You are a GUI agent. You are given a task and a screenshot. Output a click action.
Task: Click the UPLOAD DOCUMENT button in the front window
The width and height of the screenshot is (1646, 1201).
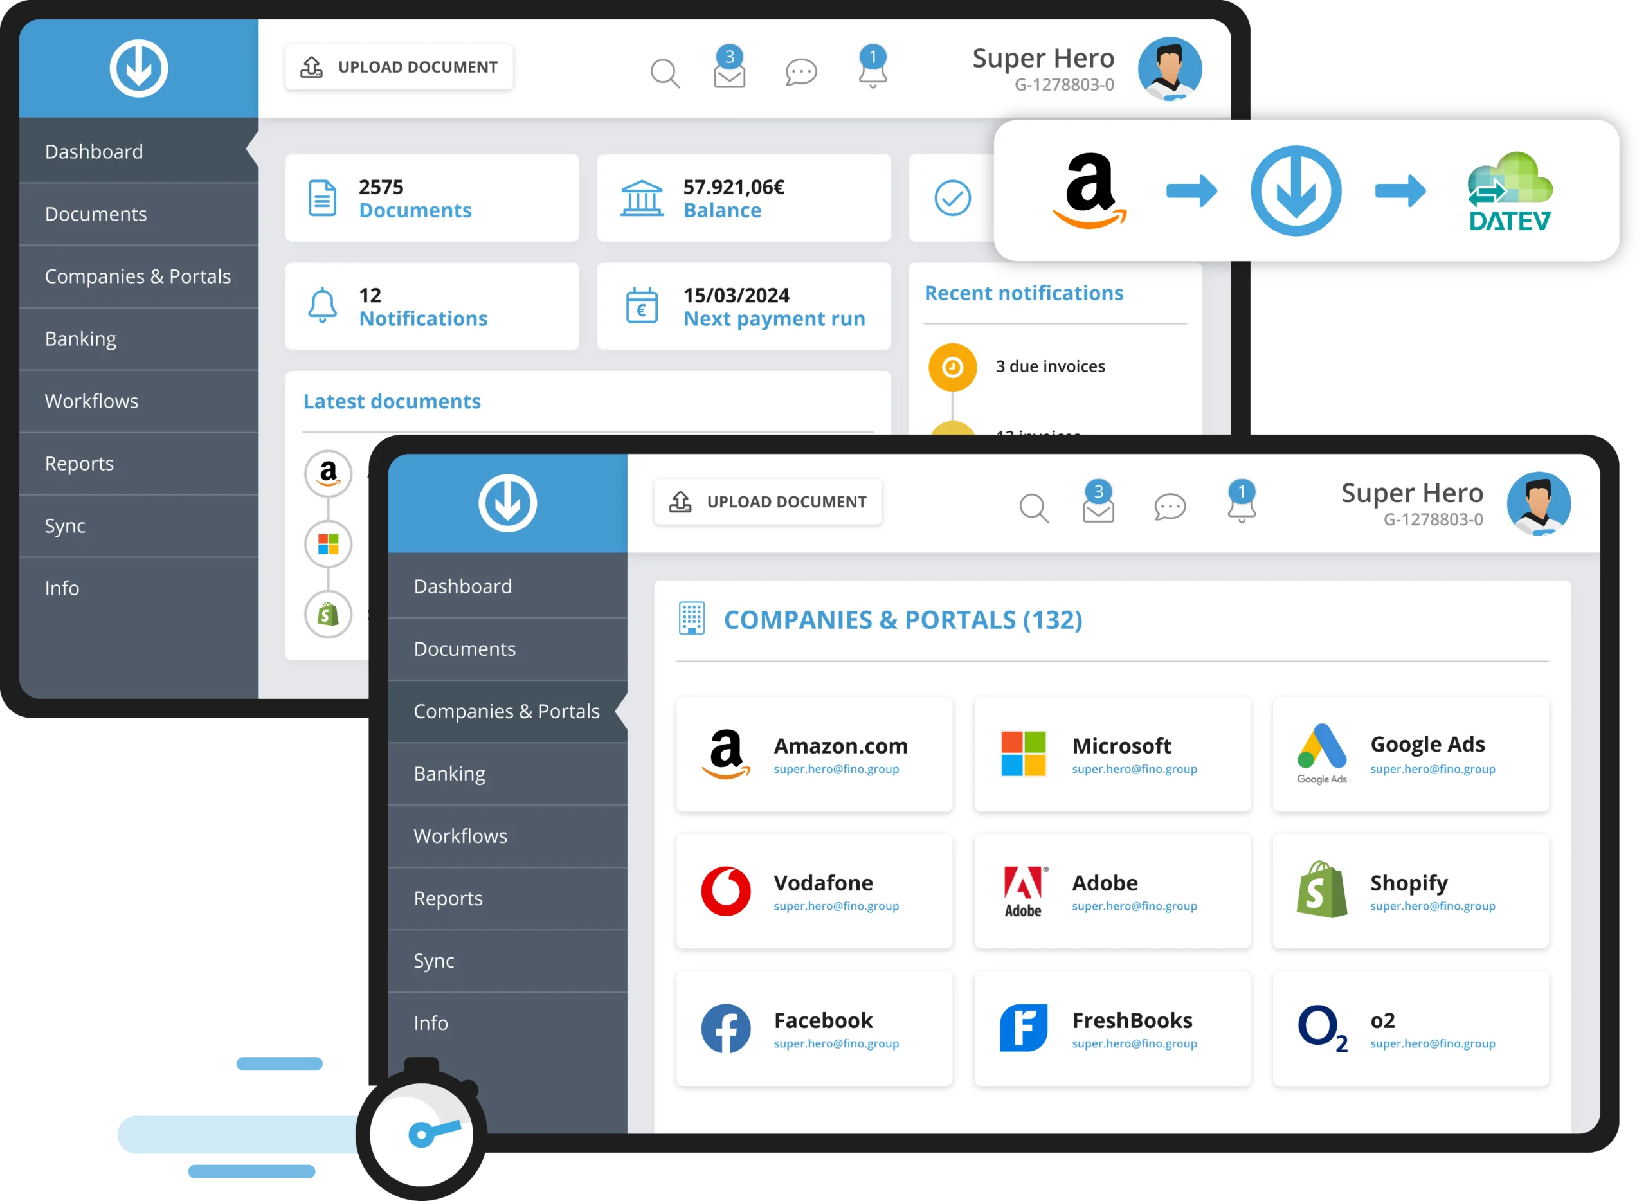tap(768, 501)
